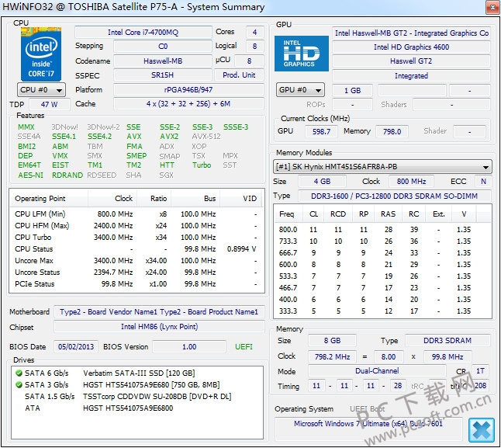Open the GPU #0 selector dropdown
This screenshot has width=501, height=448.
(x=300, y=90)
